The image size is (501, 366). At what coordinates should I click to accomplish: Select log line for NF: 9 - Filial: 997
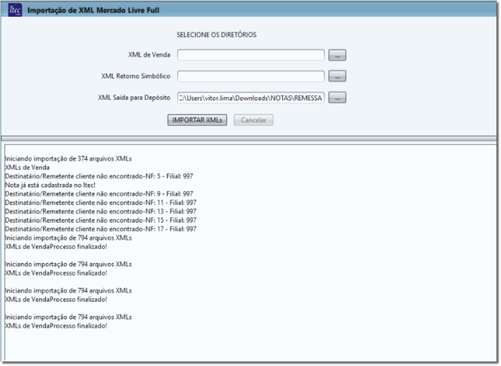pyautogui.click(x=99, y=194)
